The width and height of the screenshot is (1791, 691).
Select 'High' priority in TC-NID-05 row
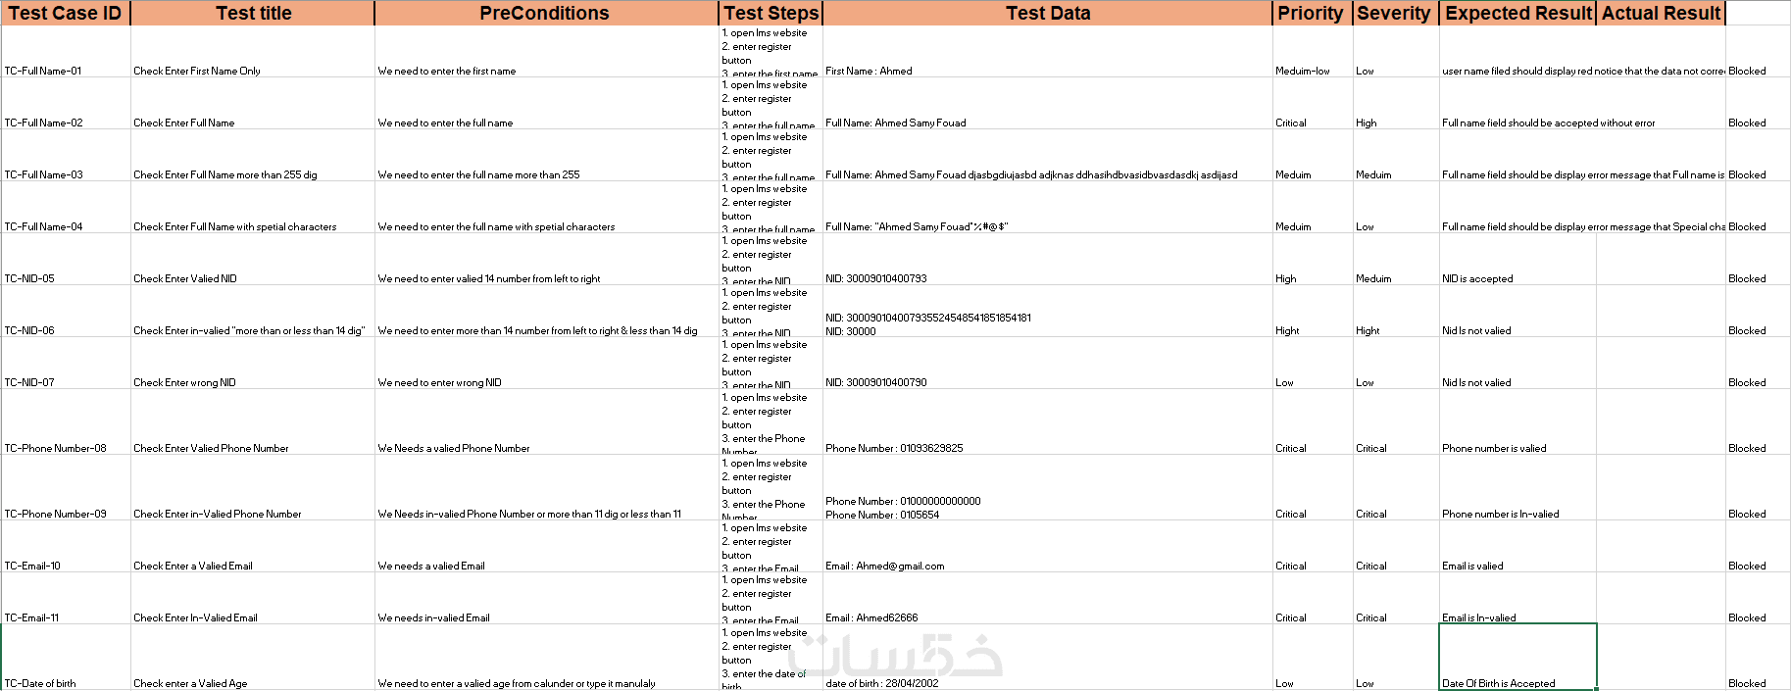(1313, 259)
